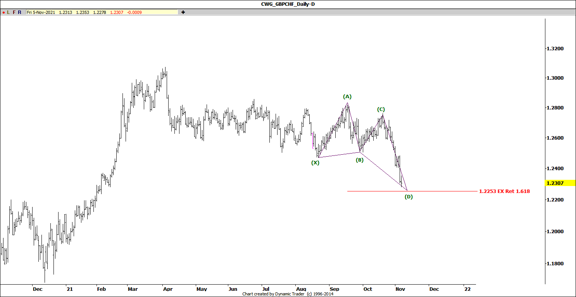Select the (X) pattern label
Viewport: 576px width, 297px height.
[316, 163]
